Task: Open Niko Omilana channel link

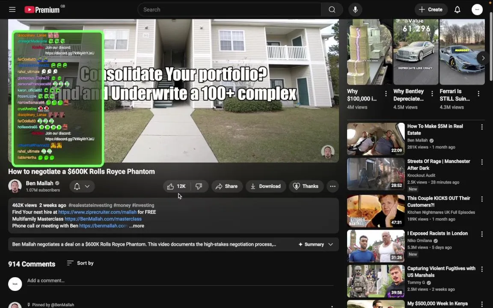Action: click(x=419, y=241)
